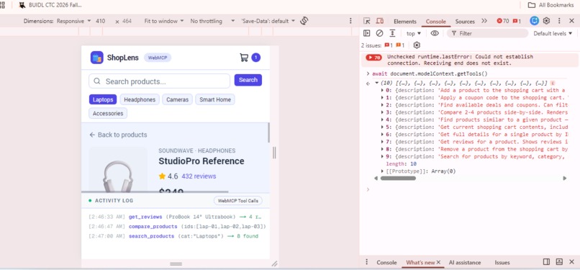The width and height of the screenshot is (580, 270).
Task: Expand array item 8 Remove a product
Action: pos(383,149)
